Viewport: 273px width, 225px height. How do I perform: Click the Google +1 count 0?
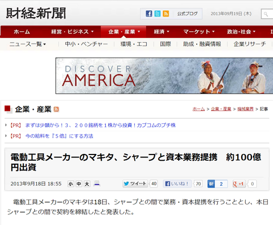(x=252, y=184)
